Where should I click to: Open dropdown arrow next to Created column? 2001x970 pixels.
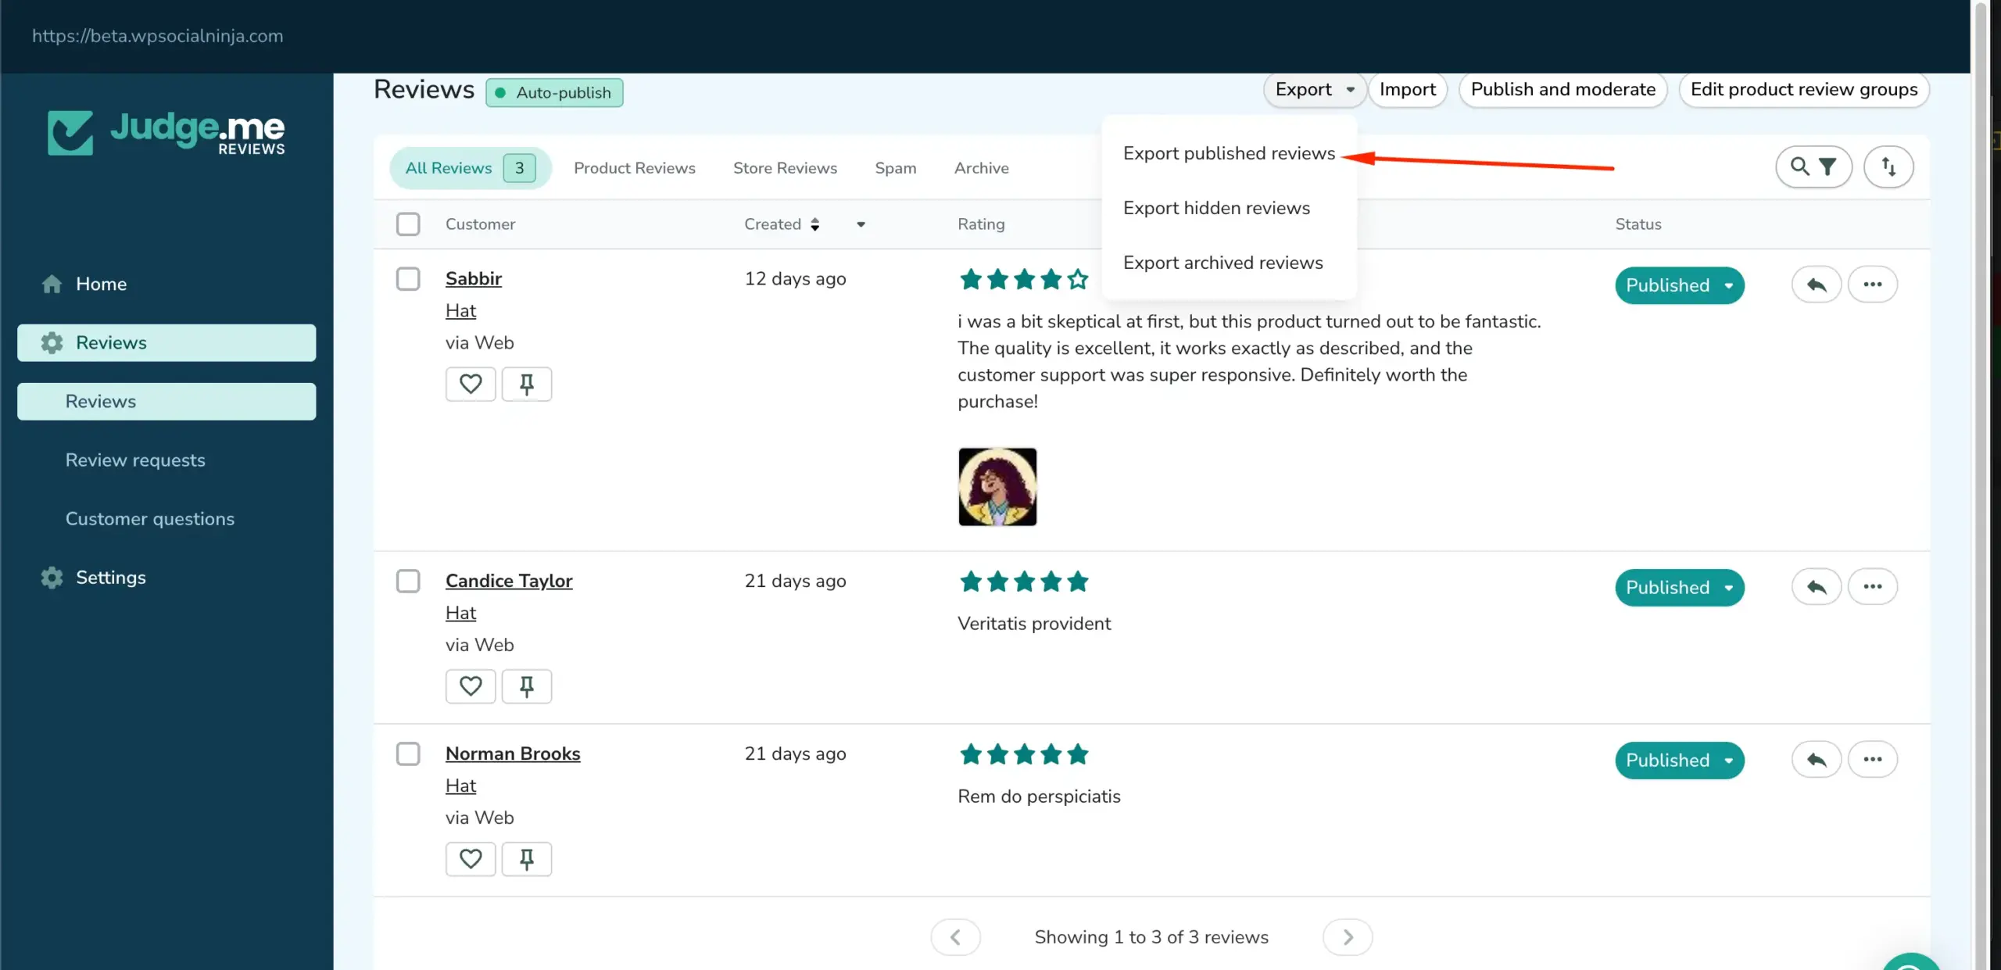tap(861, 224)
